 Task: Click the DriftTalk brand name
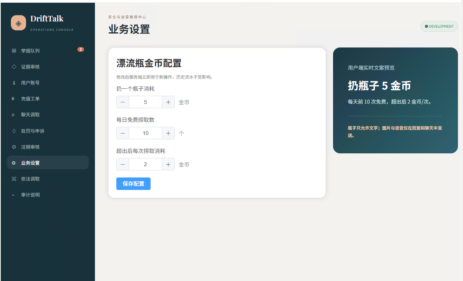(47, 19)
